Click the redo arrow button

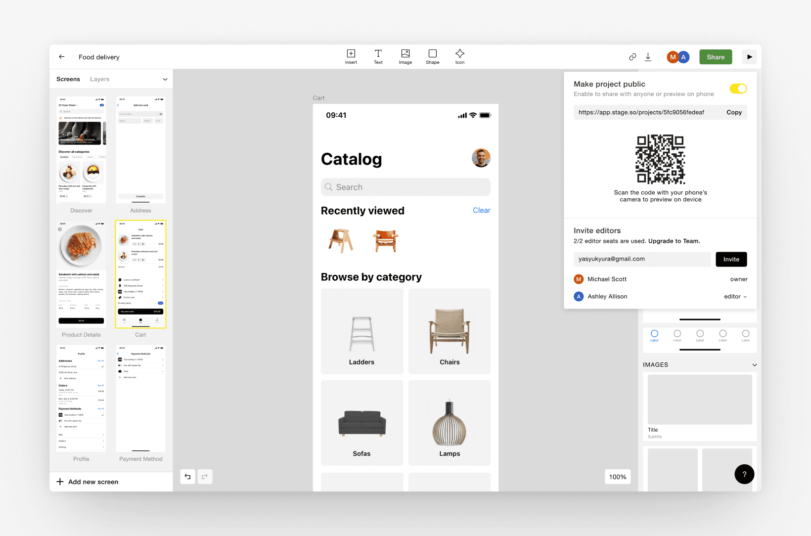click(x=205, y=477)
